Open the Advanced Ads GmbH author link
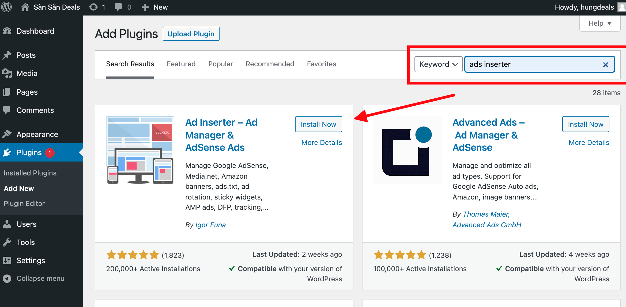This screenshot has height=307, width=626. pos(487,225)
